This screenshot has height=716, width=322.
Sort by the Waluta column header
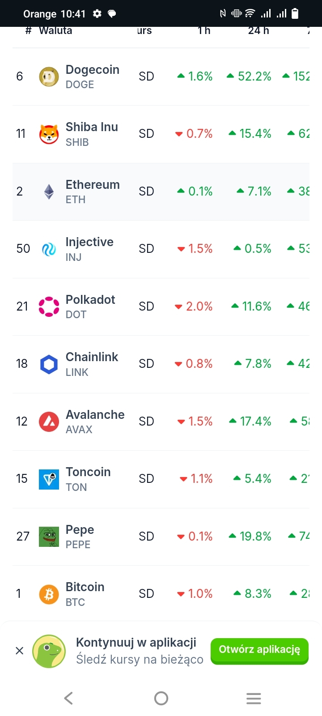[x=55, y=31]
